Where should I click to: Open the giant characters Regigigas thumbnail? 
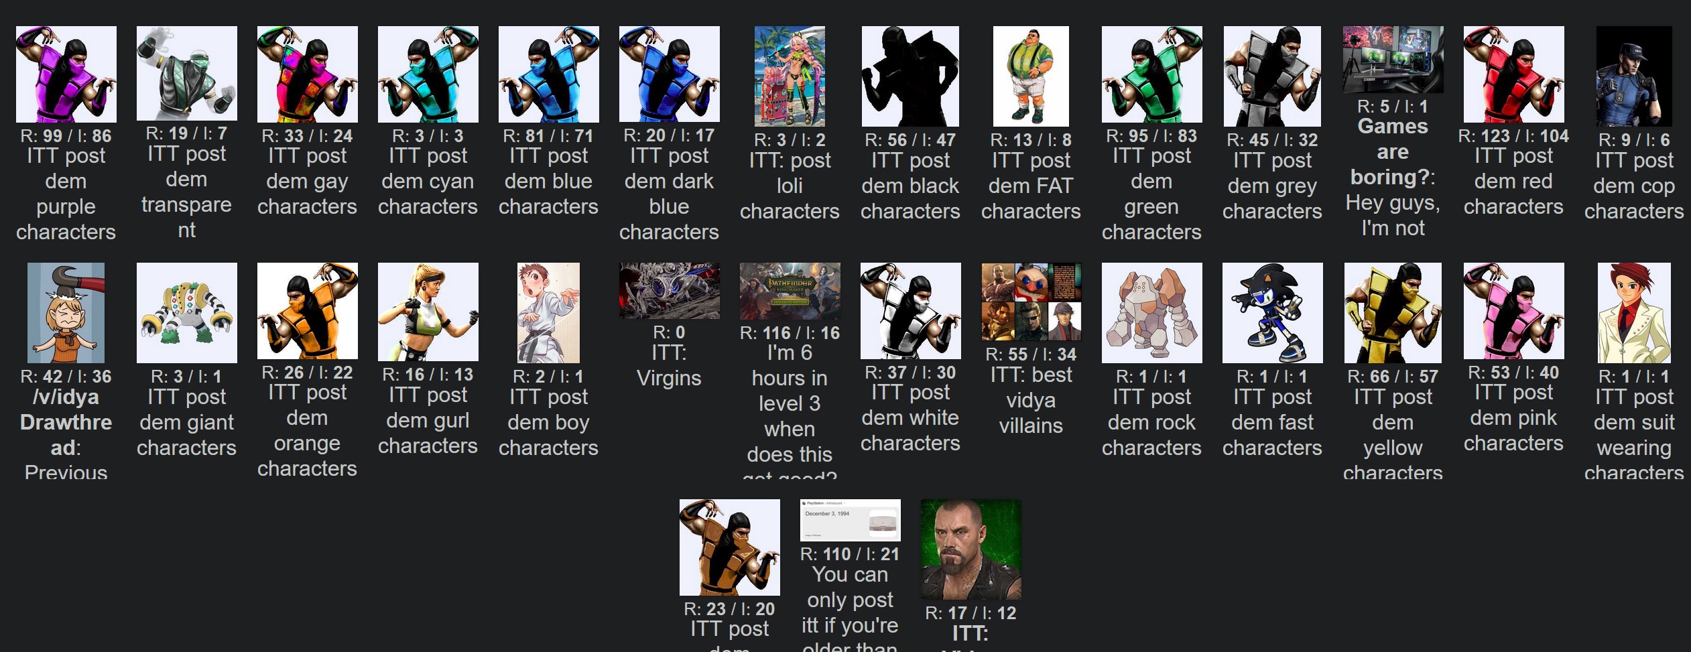coord(186,313)
